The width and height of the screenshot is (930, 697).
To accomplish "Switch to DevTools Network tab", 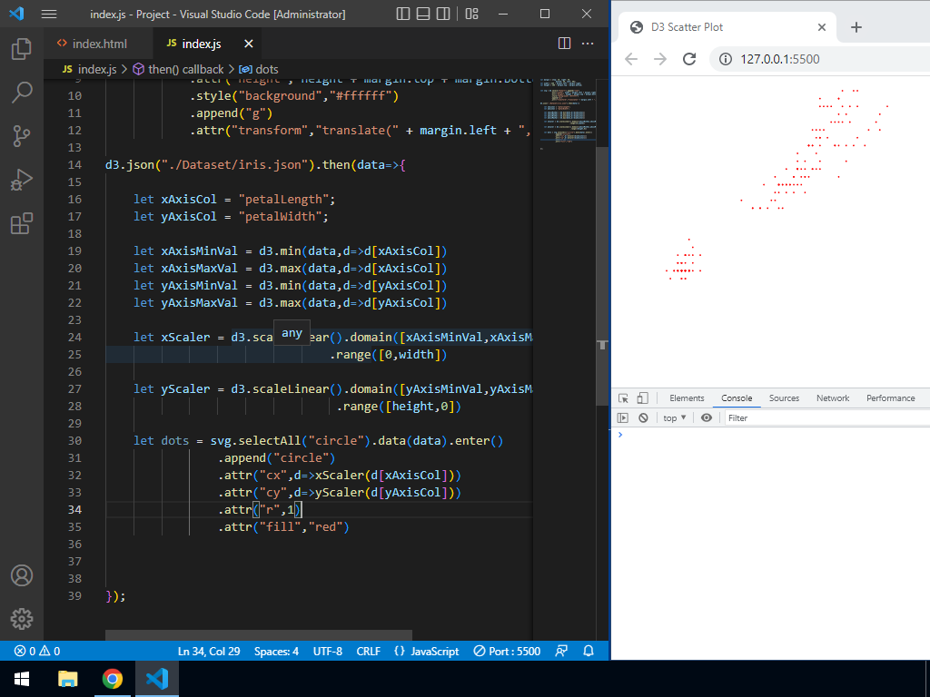I will [x=833, y=398].
